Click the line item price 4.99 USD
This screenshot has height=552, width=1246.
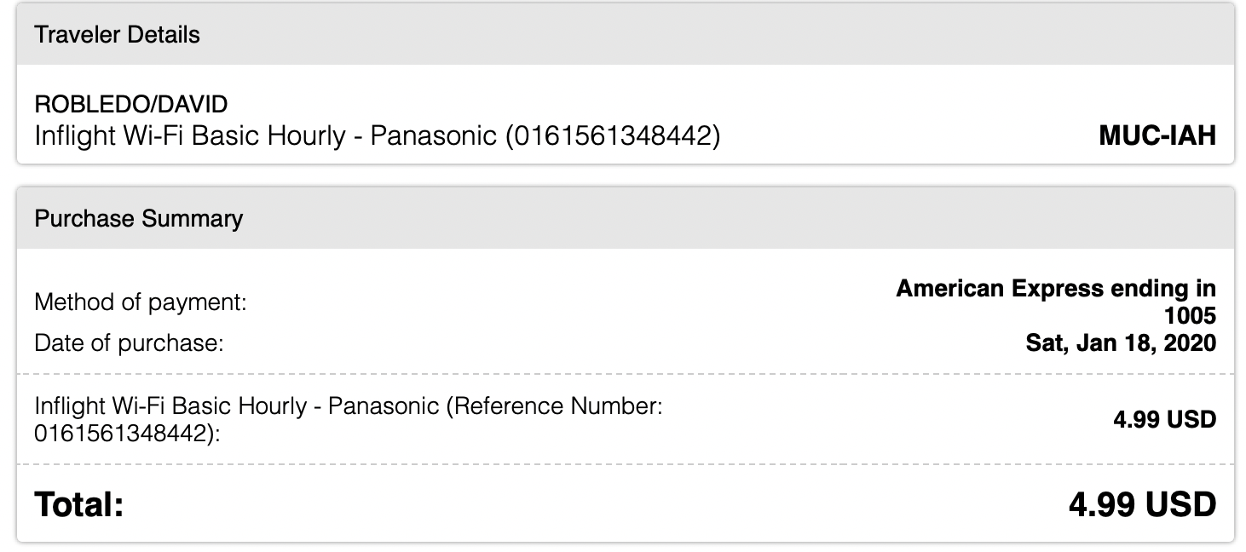coord(1164,420)
